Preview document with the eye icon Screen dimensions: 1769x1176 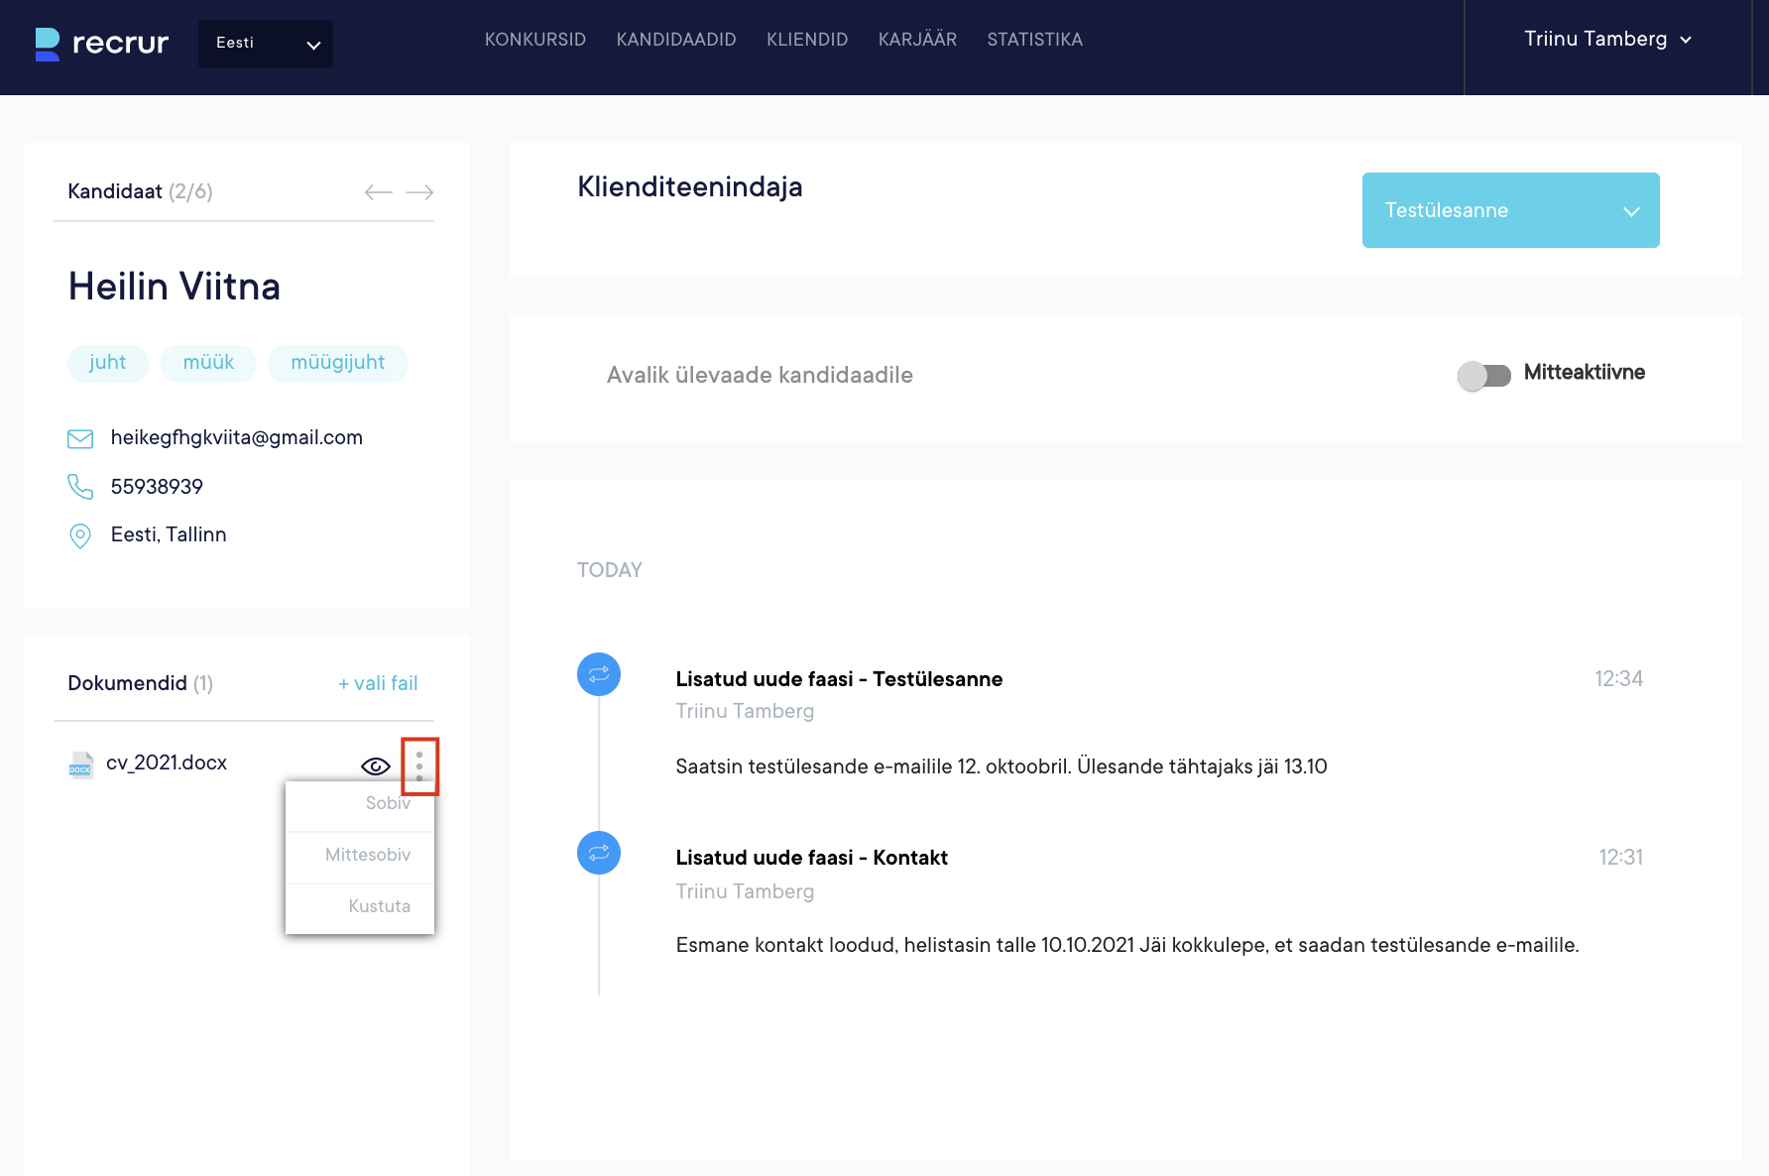[376, 765]
